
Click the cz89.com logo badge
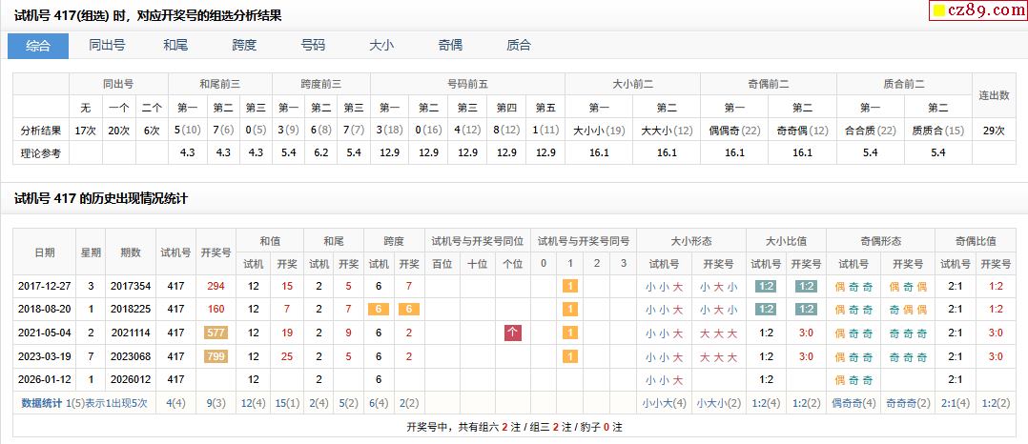pos(977,10)
